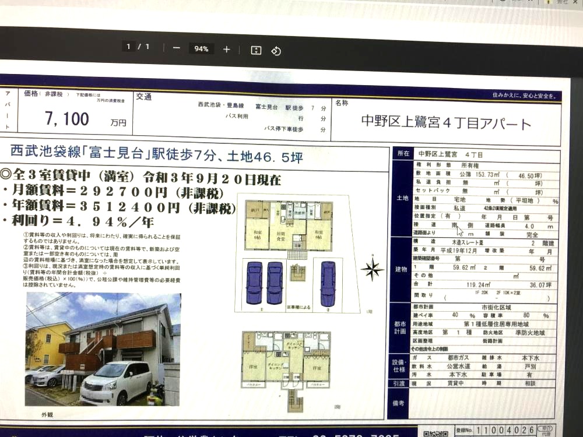This screenshot has width=583, height=437.
Task: Click the current page number box
Action: pyautogui.click(x=129, y=47)
